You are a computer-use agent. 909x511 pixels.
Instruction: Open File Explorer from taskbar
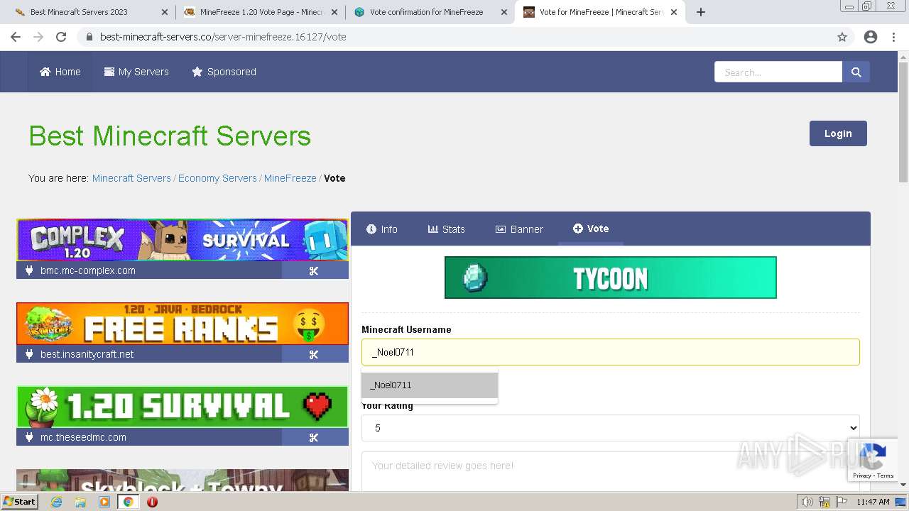pos(80,502)
